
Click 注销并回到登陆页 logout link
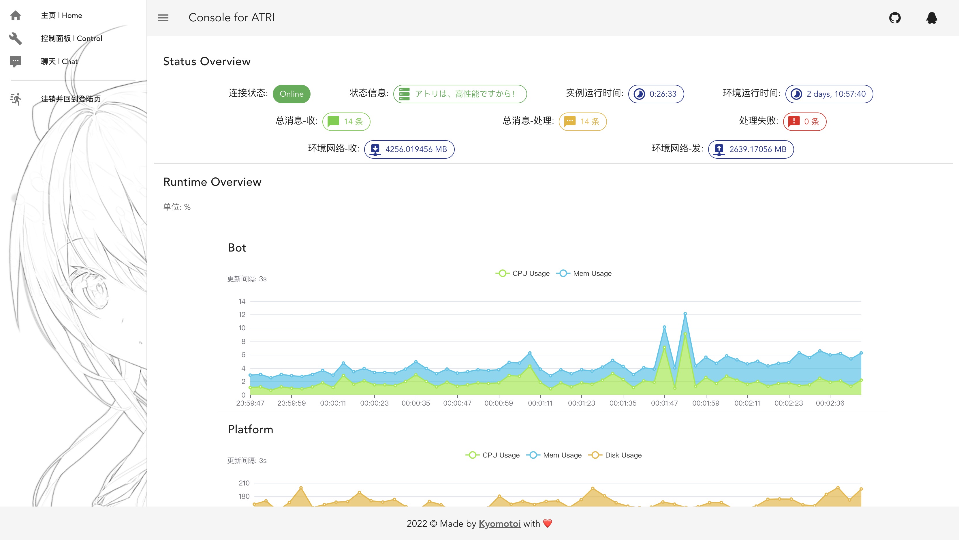(x=71, y=99)
